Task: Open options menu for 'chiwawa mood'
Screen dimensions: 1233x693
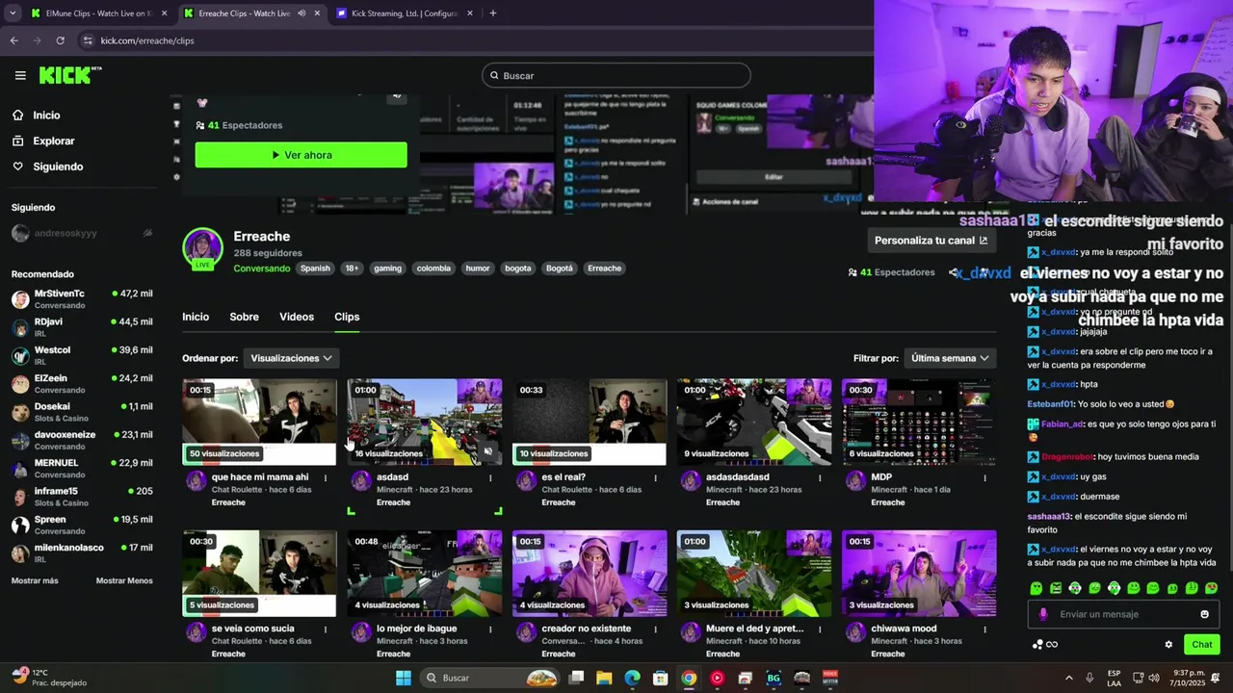Action: (984, 629)
